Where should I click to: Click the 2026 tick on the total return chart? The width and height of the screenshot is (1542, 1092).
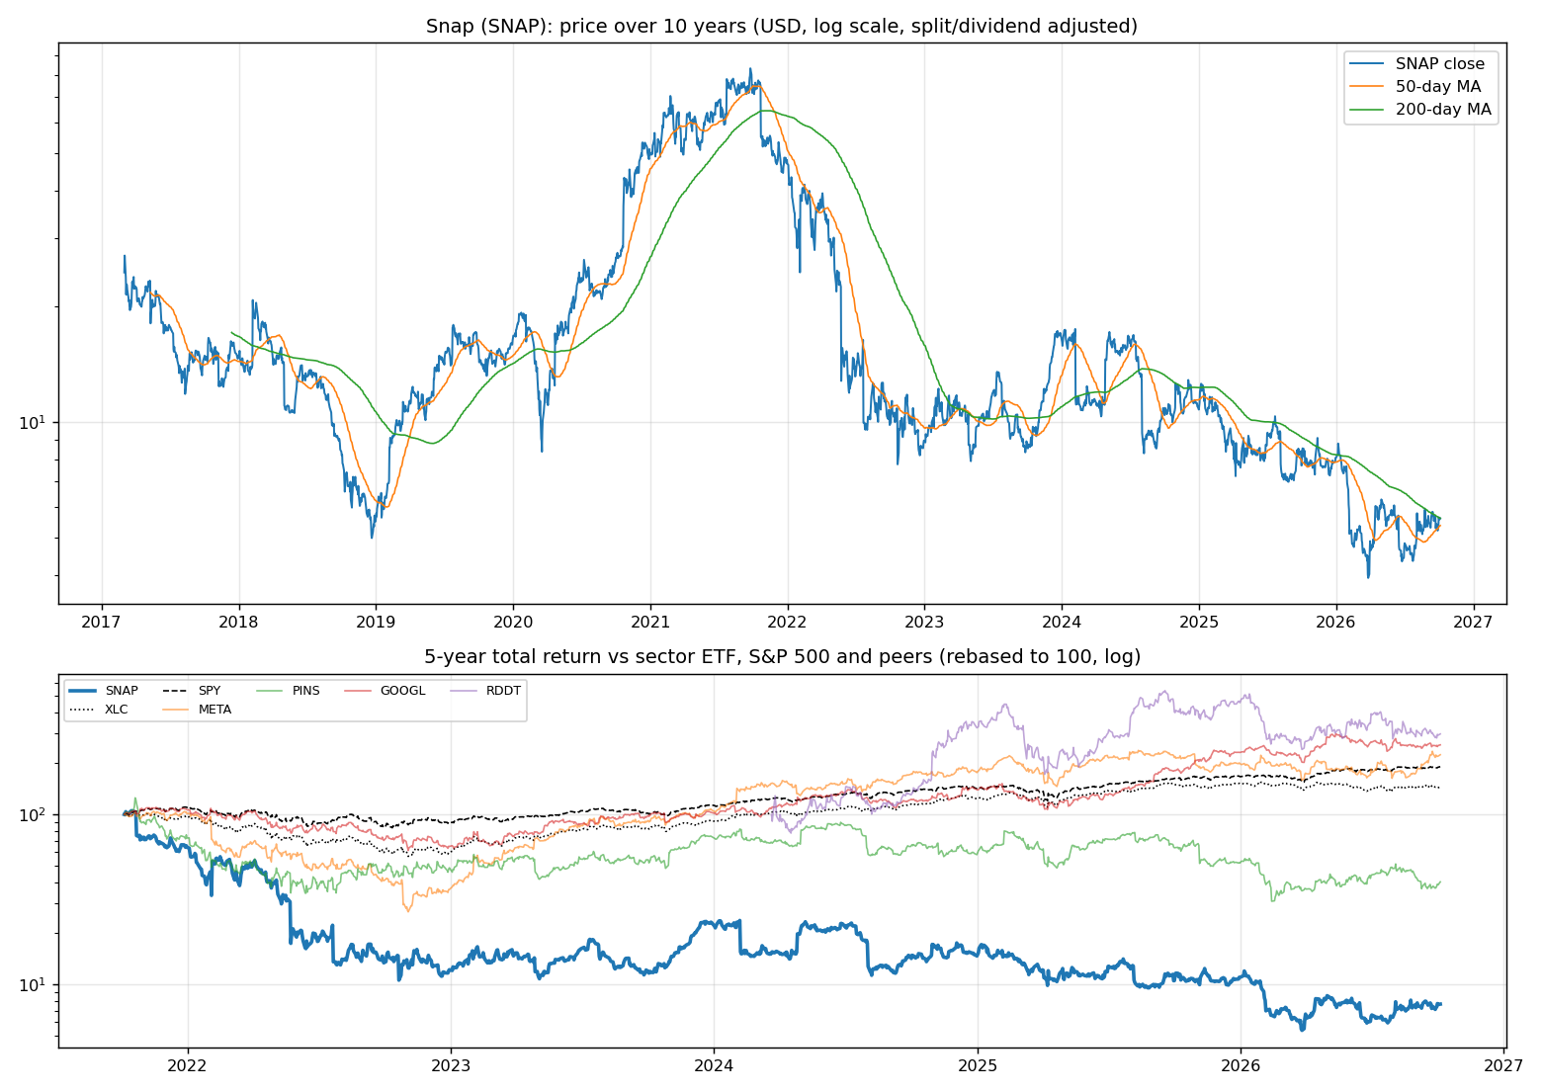(1241, 1065)
